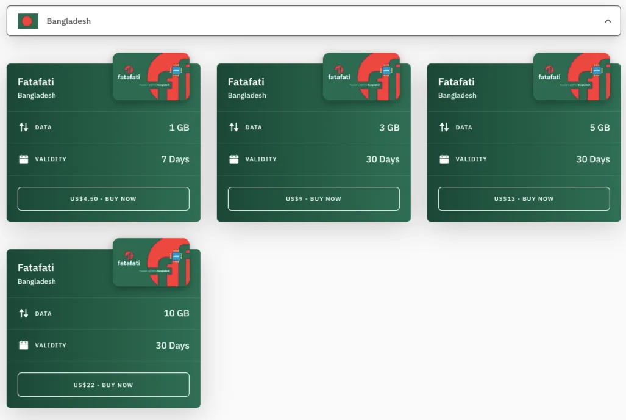This screenshot has height=420, width=626.
Task: Click the Fatafati title on 3 GB card
Action: pyautogui.click(x=246, y=82)
